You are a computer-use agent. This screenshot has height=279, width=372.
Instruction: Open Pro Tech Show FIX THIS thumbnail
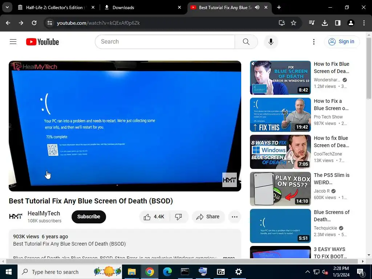[280, 114]
